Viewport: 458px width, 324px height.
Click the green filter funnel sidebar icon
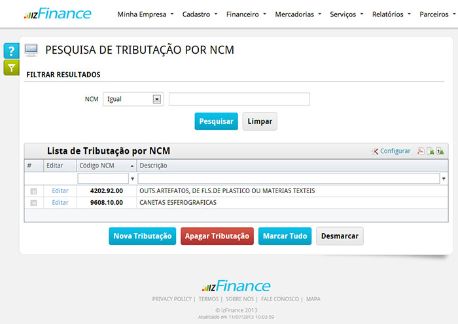pos(11,67)
